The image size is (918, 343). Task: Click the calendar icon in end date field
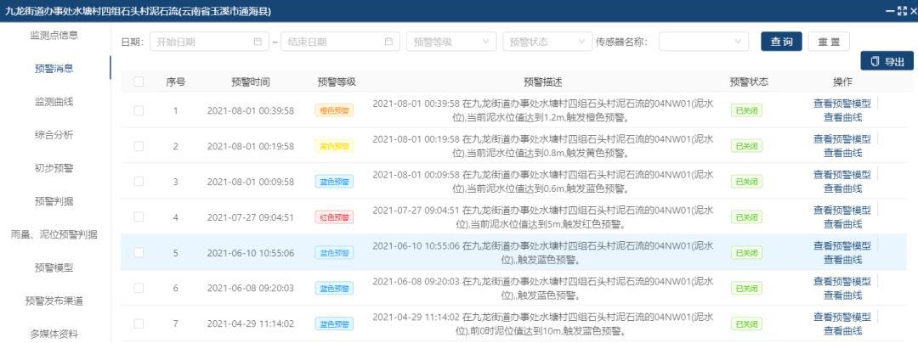point(388,42)
